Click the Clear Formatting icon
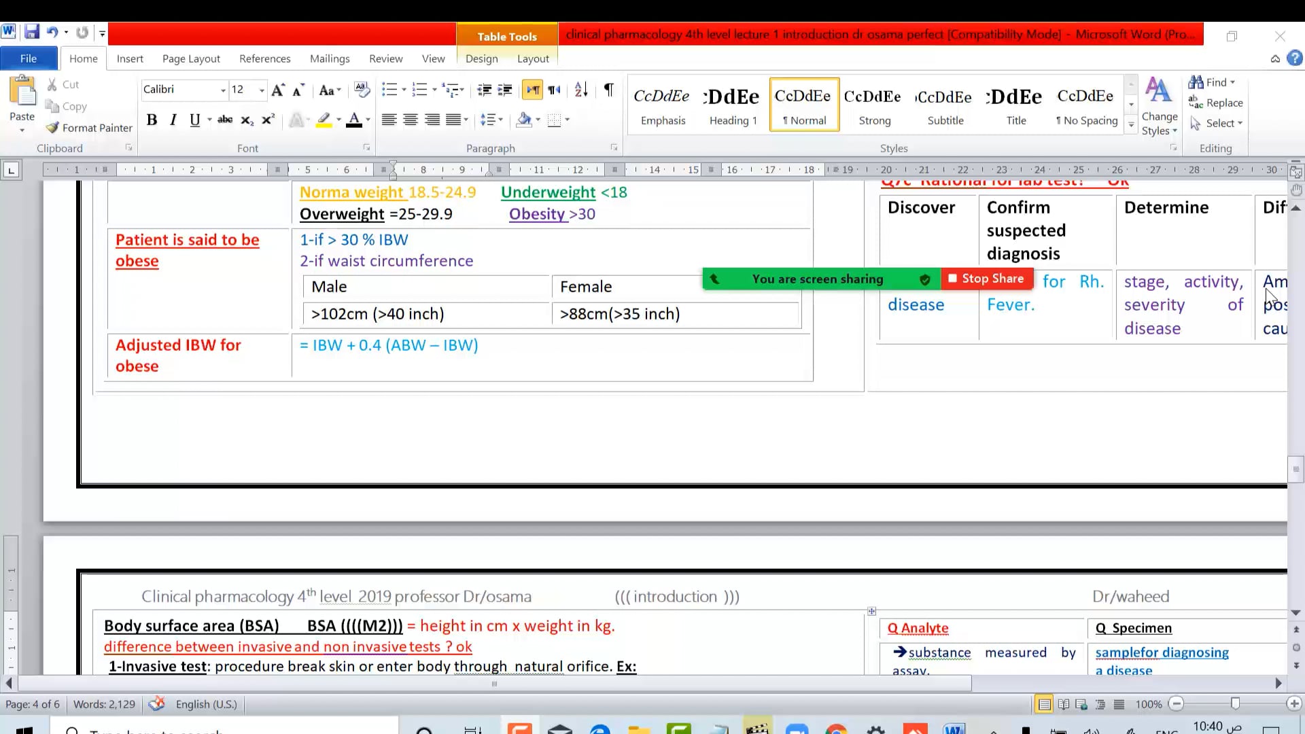 click(x=362, y=90)
